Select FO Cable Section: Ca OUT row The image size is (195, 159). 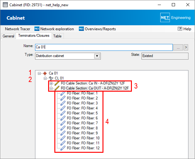pos(95,88)
